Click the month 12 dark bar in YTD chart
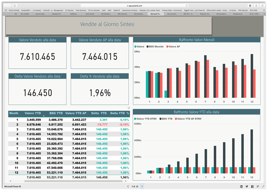The height and width of the screenshot is (190, 267). click(x=252, y=151)
